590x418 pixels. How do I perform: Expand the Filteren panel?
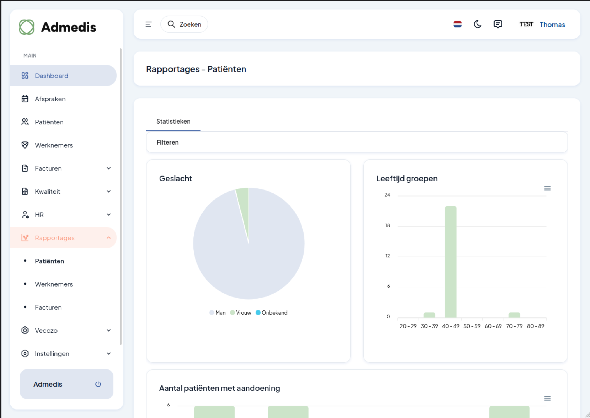[357, 142]
